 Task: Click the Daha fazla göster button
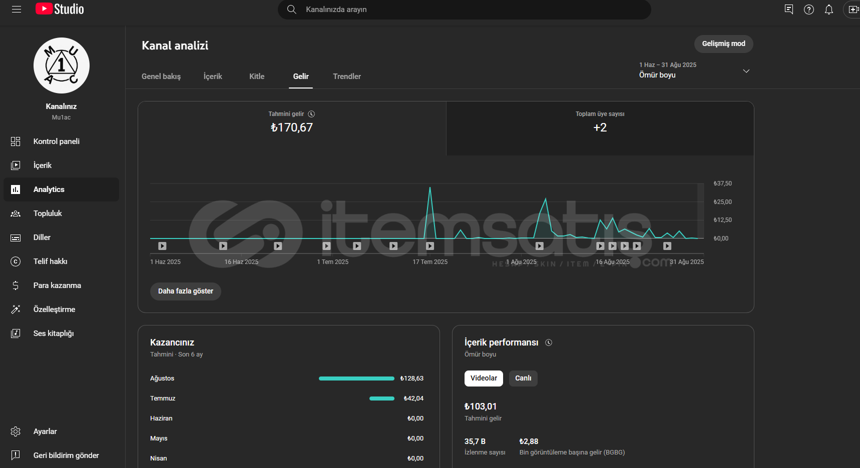(x=186, y=291)
